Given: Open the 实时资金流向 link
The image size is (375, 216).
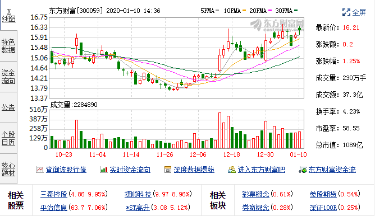Looking at the screenshot, I should [130, 170].
